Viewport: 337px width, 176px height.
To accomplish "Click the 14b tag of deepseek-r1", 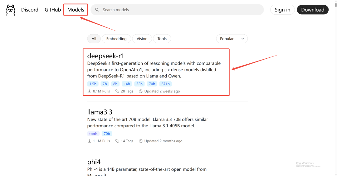I will pos(127,84).
